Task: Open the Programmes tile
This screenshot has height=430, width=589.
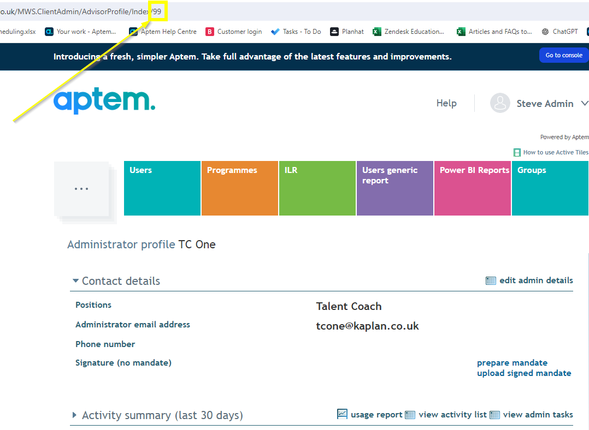Action: tap(240, 188)
